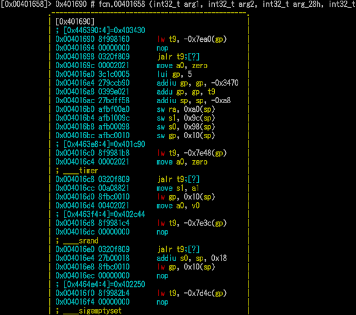Click address 0x004016c4
Screen dimensions: 356x315
click(75, 162)
